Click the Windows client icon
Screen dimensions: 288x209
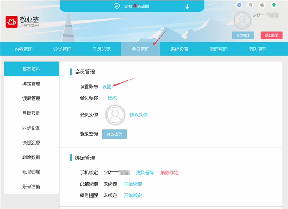coord(250,5)
